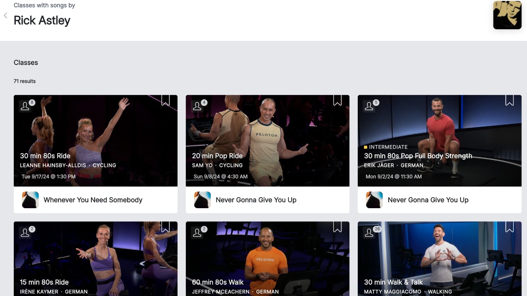Viewport: 527px width, 296px height.
Task: Open the 20 min Pop Ride class title
Action: 217,156
